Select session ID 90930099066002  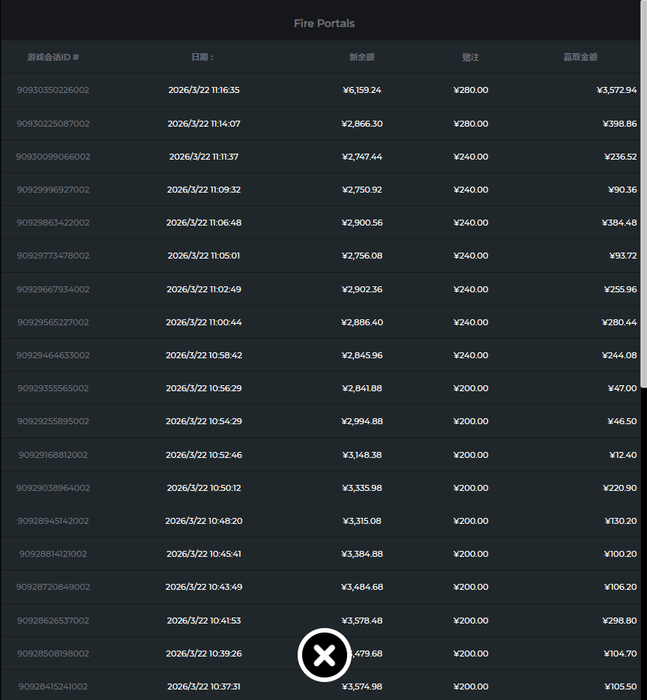click(52, 157)
